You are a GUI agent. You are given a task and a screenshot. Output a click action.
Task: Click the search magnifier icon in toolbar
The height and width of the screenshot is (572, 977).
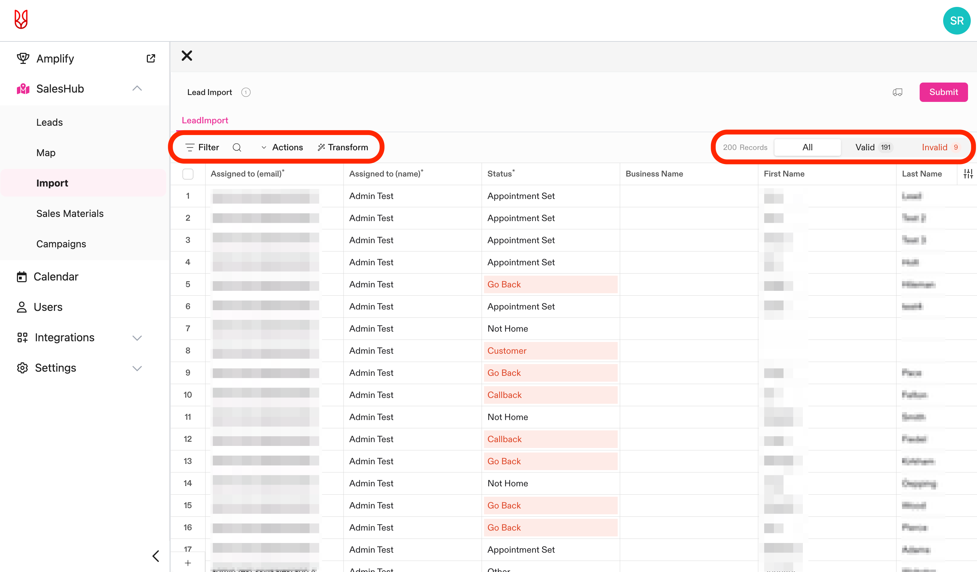tap(237, 147)
